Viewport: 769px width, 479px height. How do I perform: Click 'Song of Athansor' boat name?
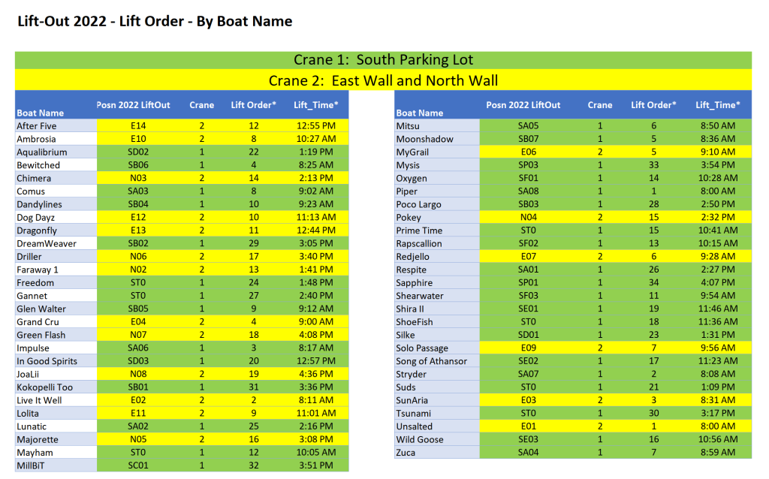pyautogui.click(x=432, y=361)
